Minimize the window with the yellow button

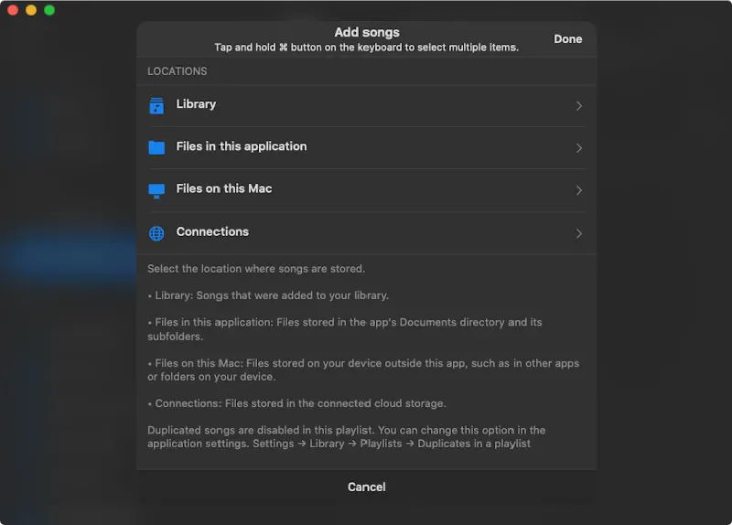(x=31, y=10)
